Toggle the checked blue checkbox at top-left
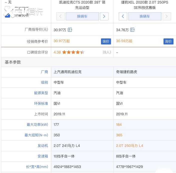176x173 pixels. pos(7,15)
